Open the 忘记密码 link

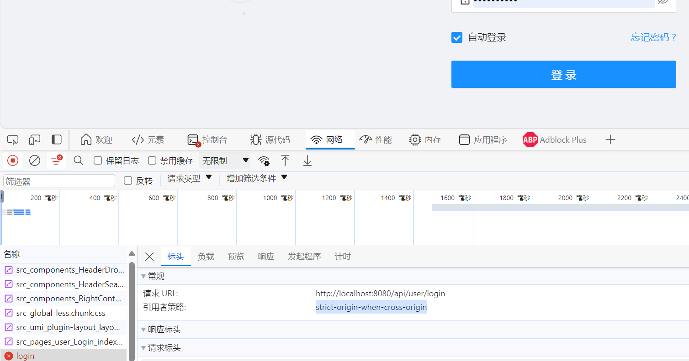pyautogui.click(x=653, y=37)
